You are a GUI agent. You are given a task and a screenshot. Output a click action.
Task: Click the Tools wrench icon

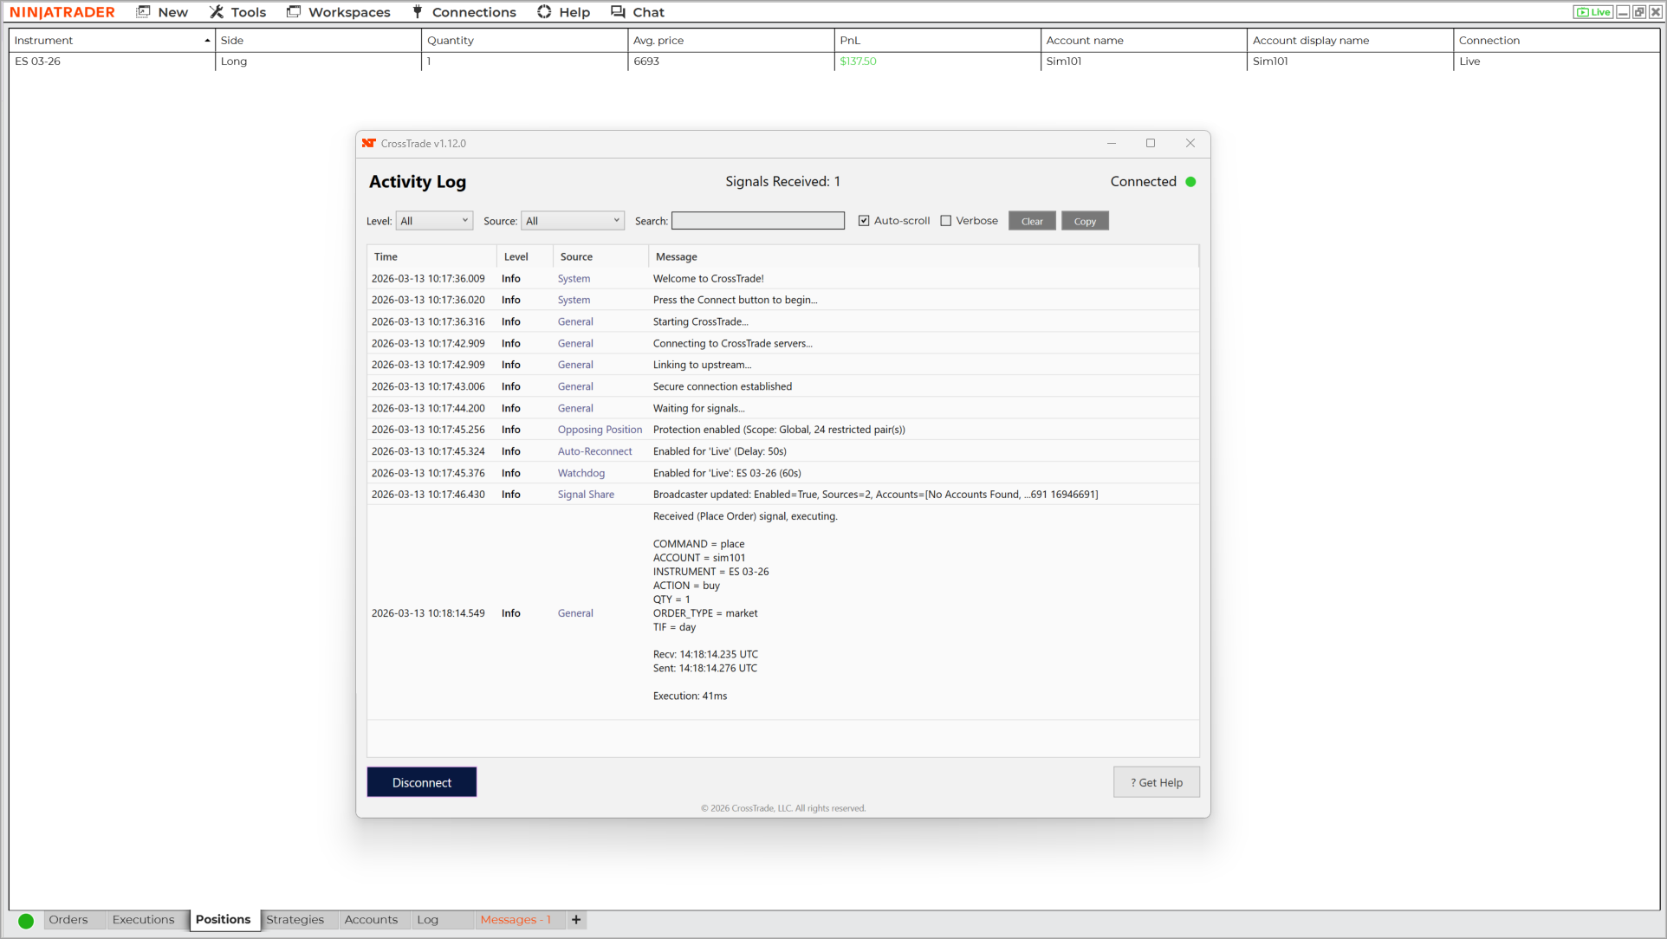[x=217, y=12]
